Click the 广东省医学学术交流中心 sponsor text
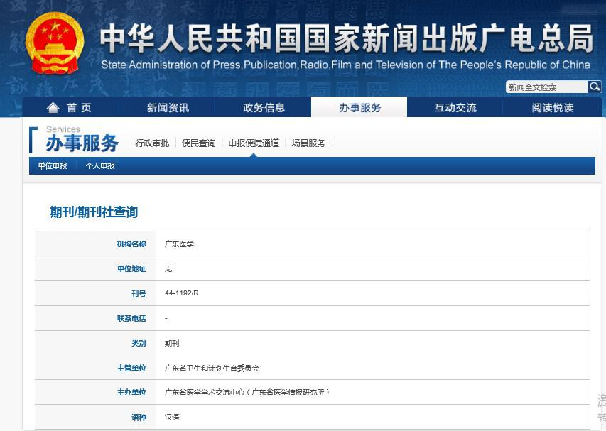This screenshot has height=431, width=606. click(247, 393)
